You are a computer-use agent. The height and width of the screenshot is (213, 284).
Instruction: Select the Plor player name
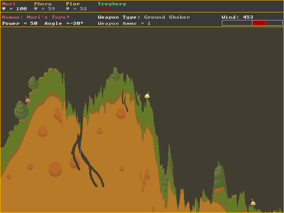pyautogui.click(x=73, y=4)
